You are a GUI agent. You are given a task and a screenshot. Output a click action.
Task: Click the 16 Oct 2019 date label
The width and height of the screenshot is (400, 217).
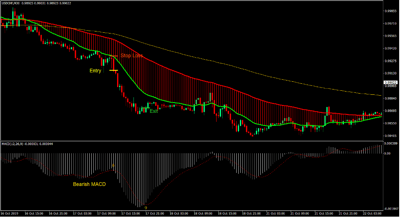pos(10,214)
